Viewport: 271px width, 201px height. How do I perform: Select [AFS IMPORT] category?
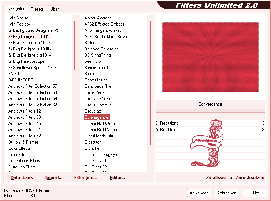(22, 80)
